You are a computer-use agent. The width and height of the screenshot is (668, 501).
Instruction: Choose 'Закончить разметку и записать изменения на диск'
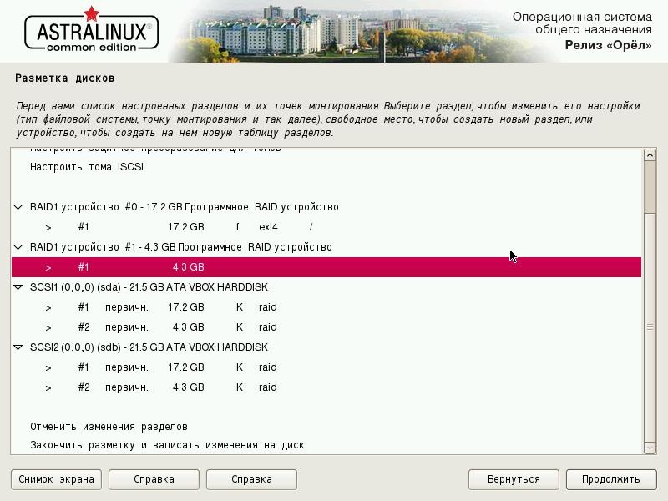coord(167,445)
